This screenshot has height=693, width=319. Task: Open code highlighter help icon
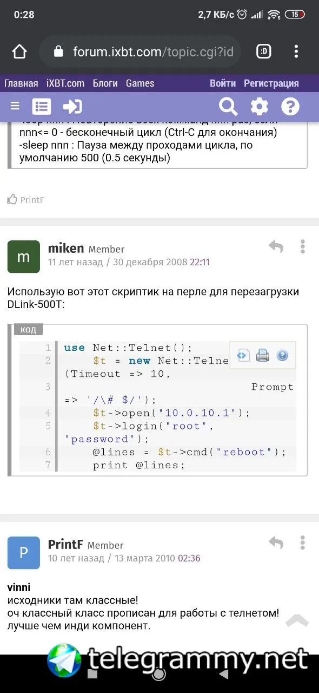pyautogui.click(x=282, y=356)
